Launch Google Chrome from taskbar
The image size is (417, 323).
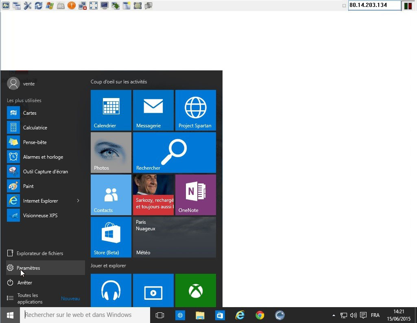click(x=260, y=315)
